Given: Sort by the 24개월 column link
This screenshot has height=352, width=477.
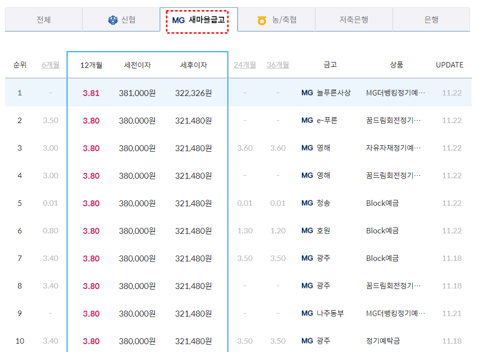Looking at the screenshot, I should (x=245, y=64).
